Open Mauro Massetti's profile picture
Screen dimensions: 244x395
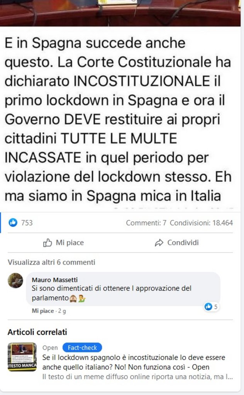(x=15, y=280)
